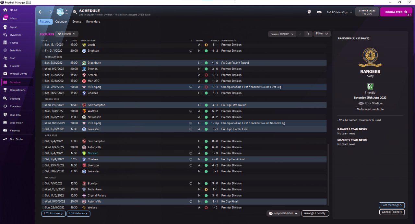This screenshot has height=224, width=415.
Task: Toggle the Wolves 22/5/2022 fixture marker
Action: pyautogui.click(x=43, y=208)
